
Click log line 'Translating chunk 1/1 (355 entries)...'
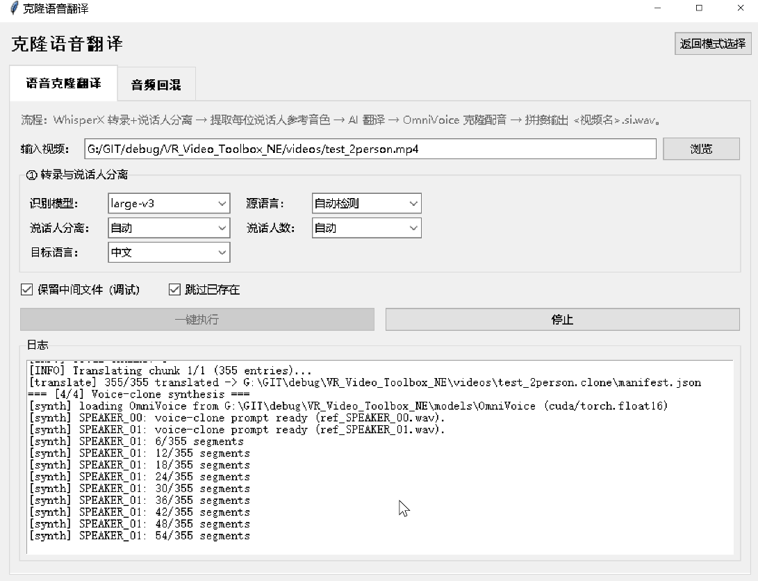click(x=170, y=370)
